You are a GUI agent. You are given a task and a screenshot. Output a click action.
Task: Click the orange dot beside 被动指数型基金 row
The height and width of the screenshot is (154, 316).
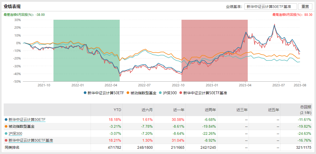(x=6, y=127)
